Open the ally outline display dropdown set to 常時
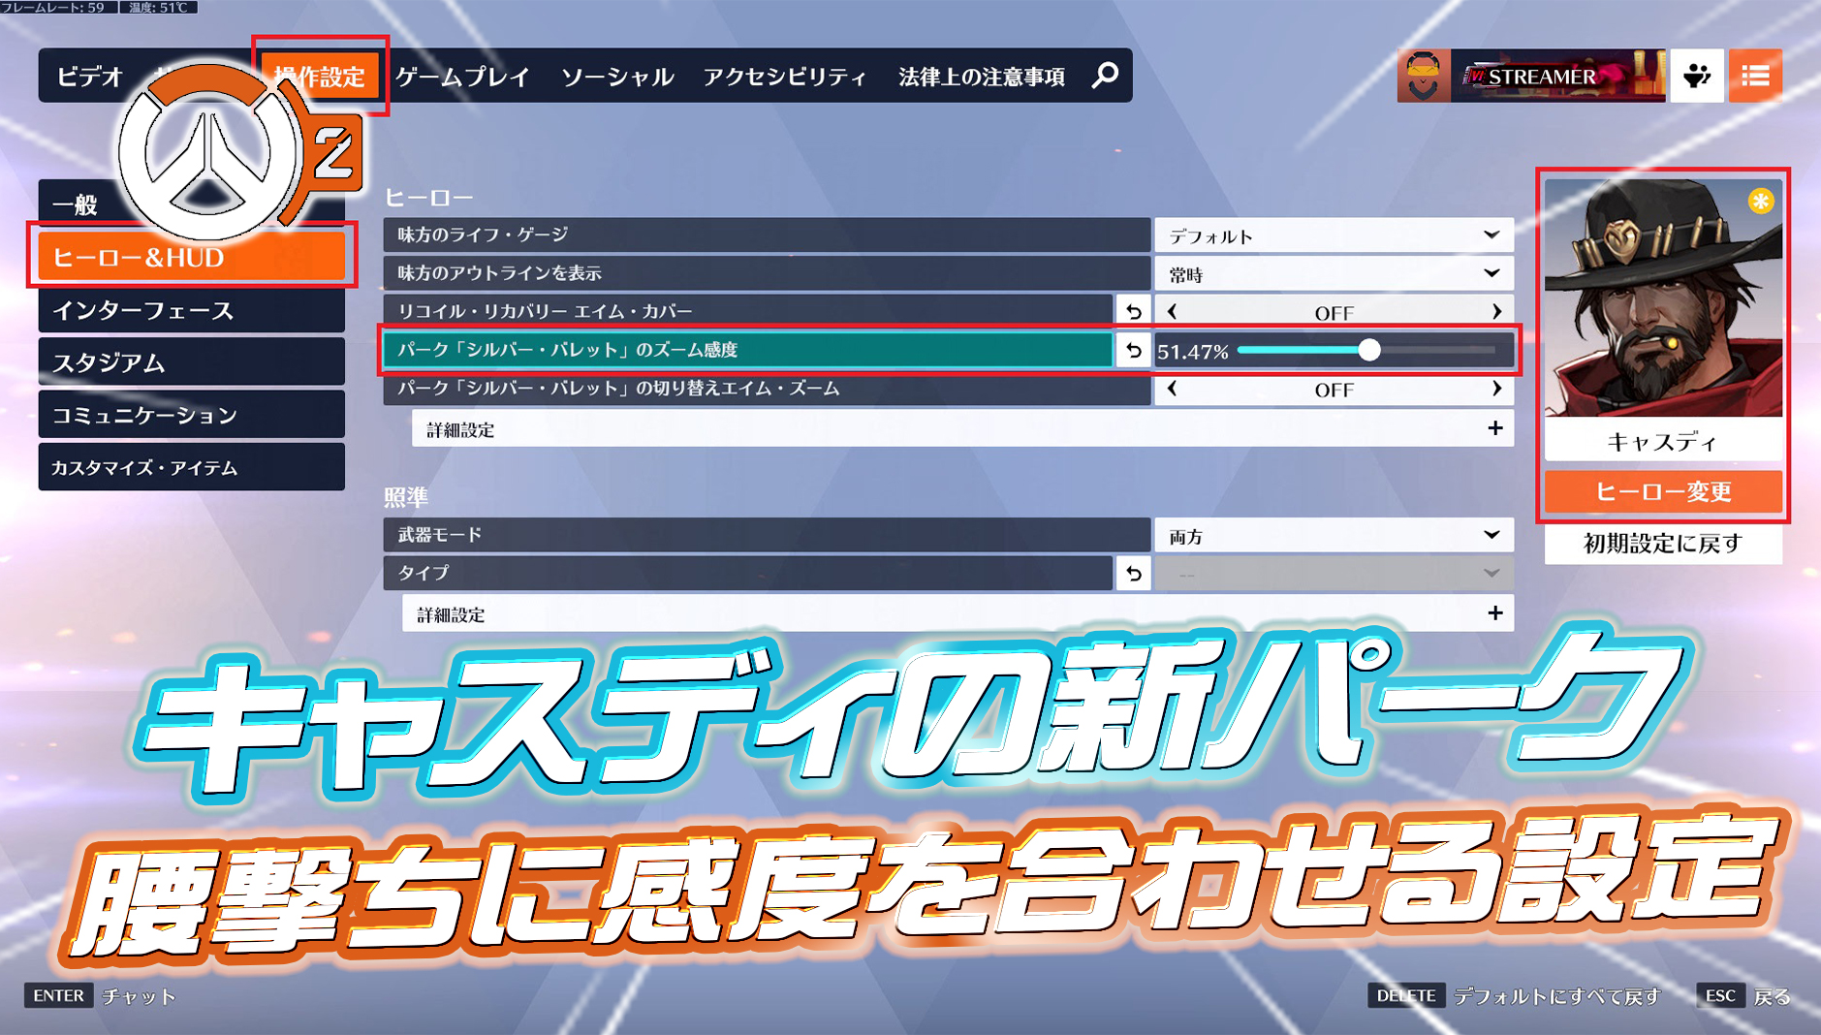The height and width of the screenshot is (1035, 1821). [1334, 273]
